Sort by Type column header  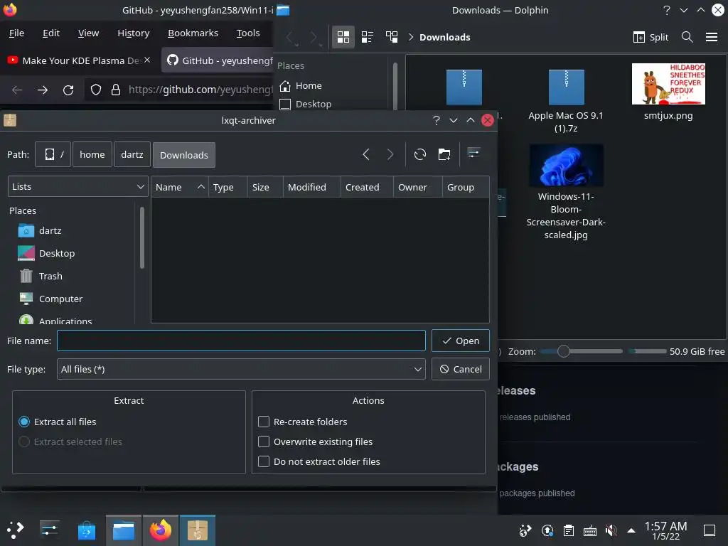coord(228,187)
